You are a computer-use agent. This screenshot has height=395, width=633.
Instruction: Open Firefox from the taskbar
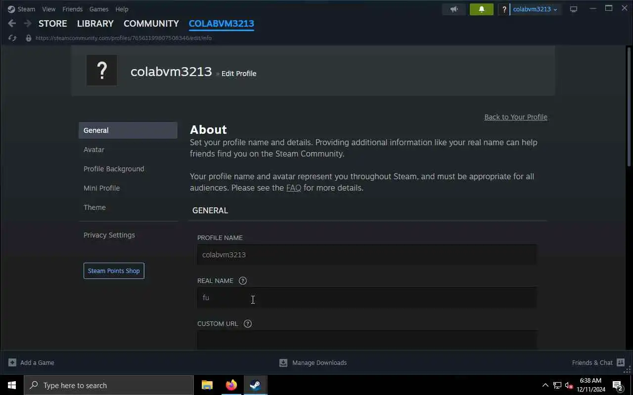231,385
